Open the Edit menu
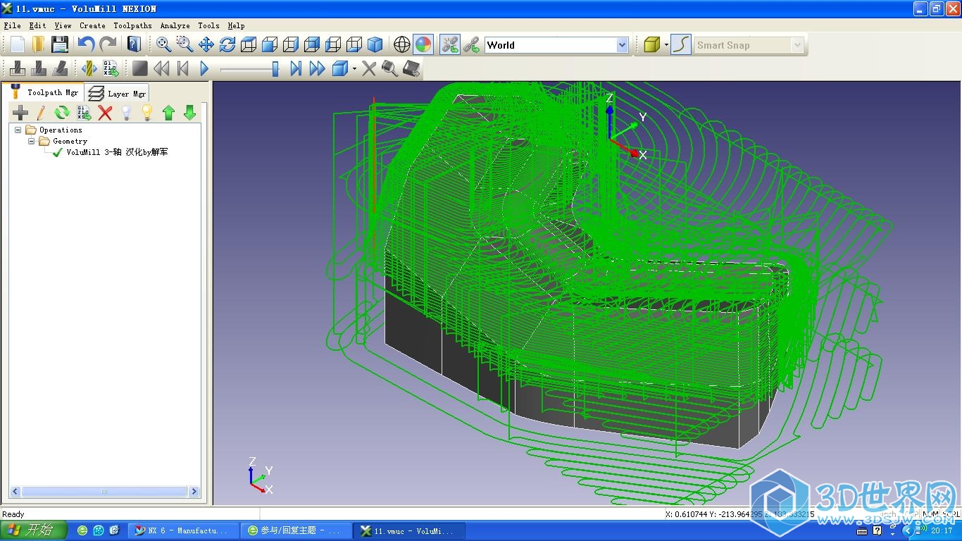The height and width of the screenshot is (541, 962). 37,25
